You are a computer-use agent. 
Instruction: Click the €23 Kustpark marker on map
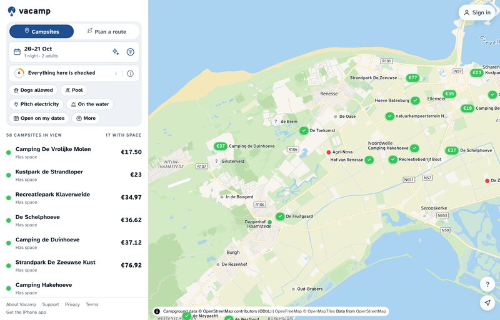(x=477, y=73)
